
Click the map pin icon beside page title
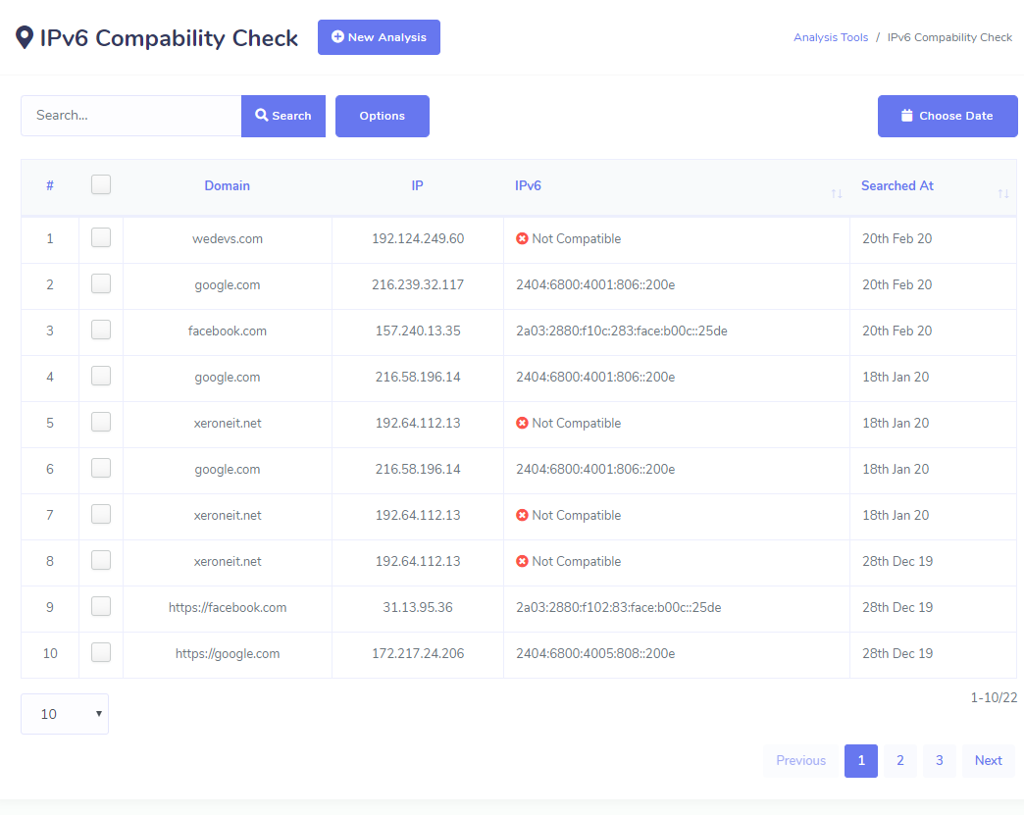(x=25, y=38)
